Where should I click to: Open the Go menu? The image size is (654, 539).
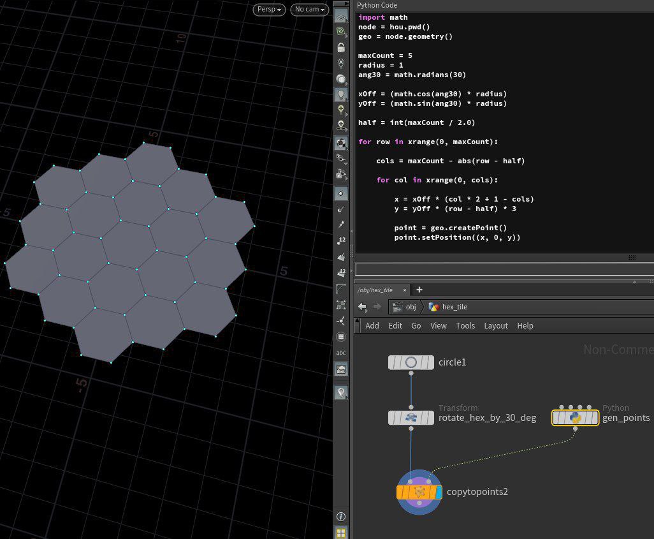(x=416, y=326)
